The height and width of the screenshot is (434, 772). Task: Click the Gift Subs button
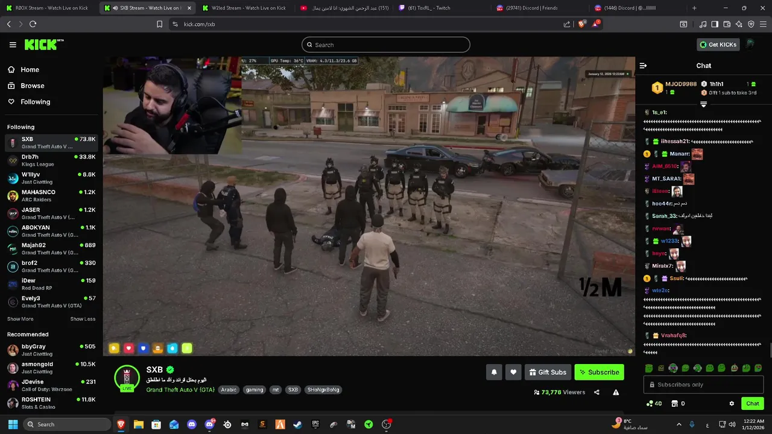(x=548, y=373)
